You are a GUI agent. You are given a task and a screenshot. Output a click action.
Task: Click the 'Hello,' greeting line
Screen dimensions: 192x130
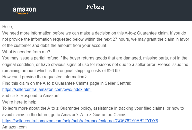tap(7, 27)
